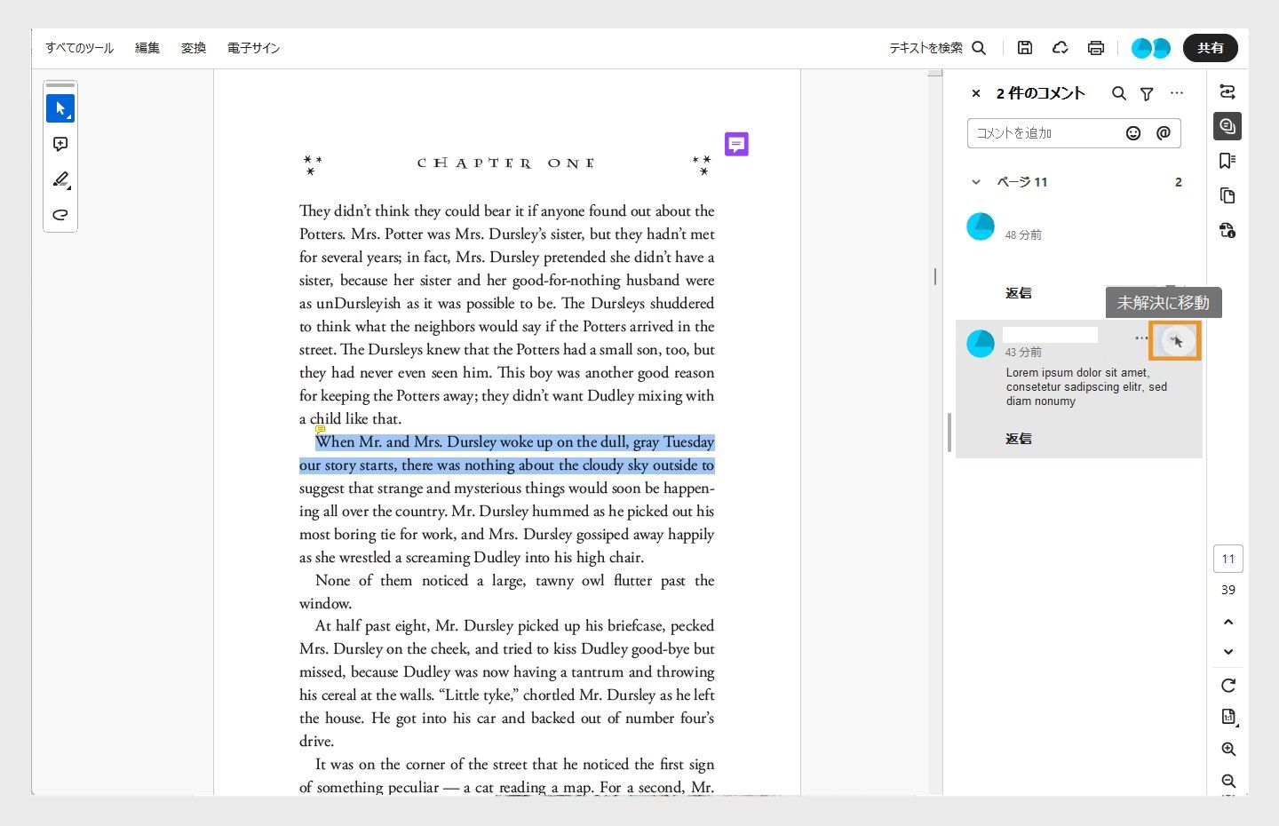Open the すべてのツール menu

80,48
